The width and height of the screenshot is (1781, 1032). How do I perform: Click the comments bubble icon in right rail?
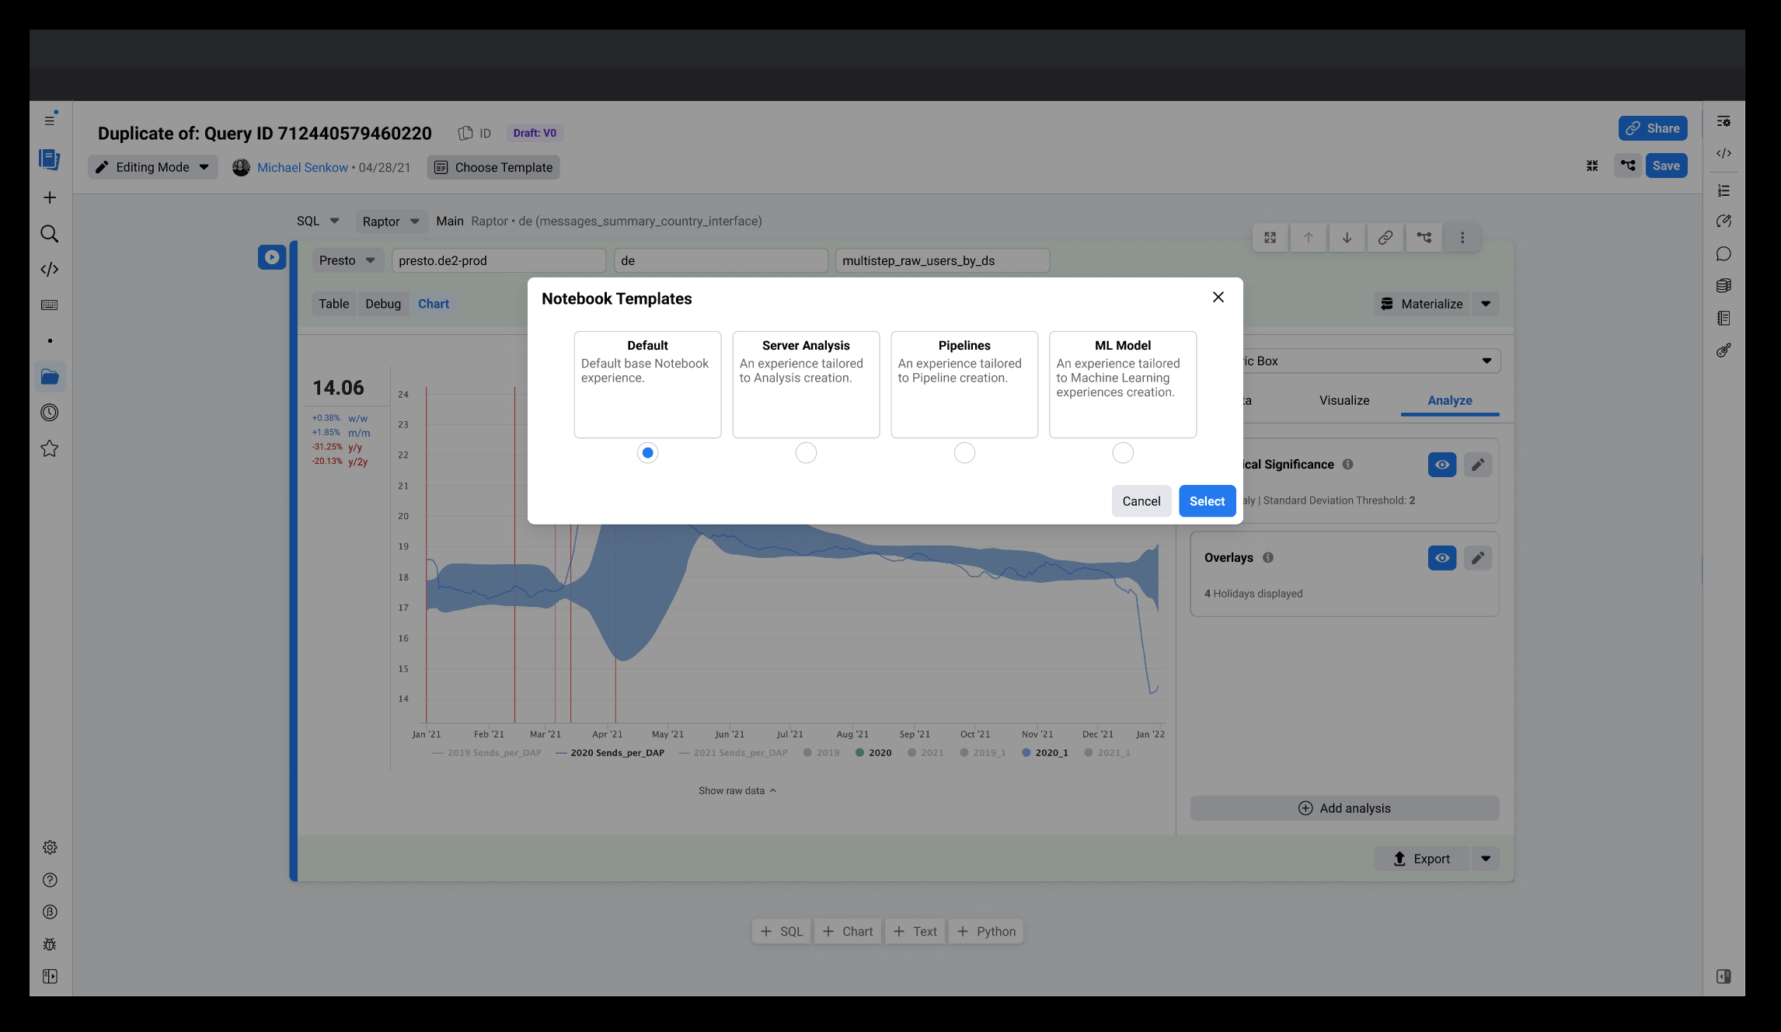click(x=1723, y=254)
